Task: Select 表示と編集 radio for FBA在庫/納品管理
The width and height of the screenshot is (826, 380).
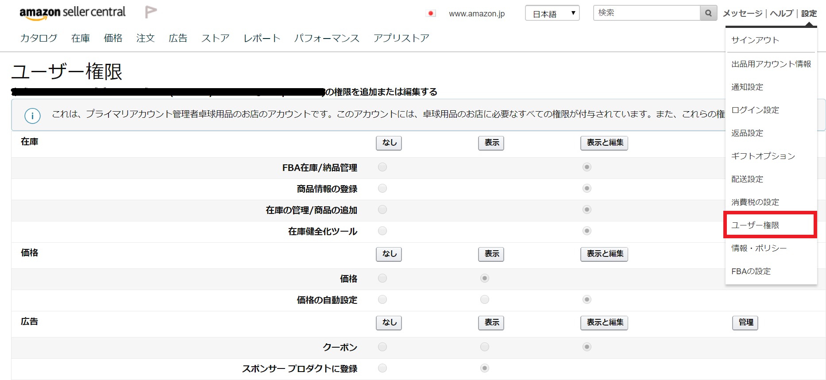Action: tap(587, 167)
